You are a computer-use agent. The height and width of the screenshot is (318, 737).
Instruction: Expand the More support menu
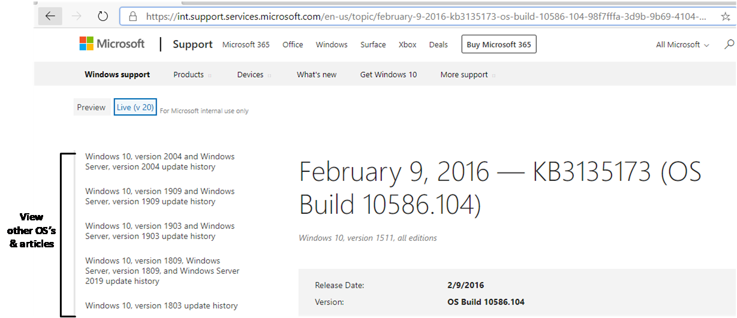coord(468,75)
